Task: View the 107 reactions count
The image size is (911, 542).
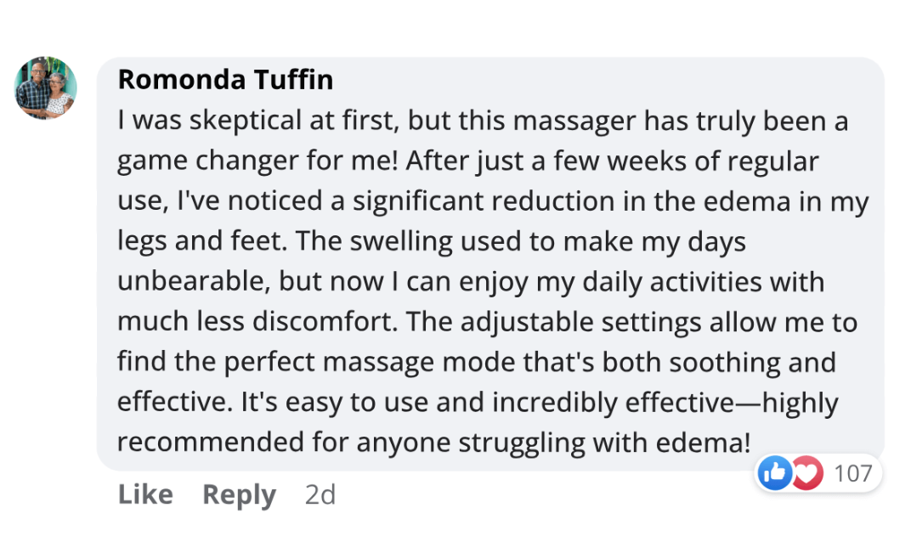Action: click(853, 473)
